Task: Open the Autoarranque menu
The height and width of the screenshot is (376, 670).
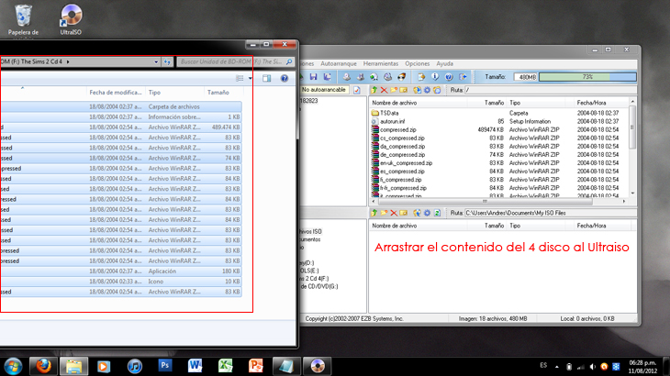Action: [x=339, y=63]
